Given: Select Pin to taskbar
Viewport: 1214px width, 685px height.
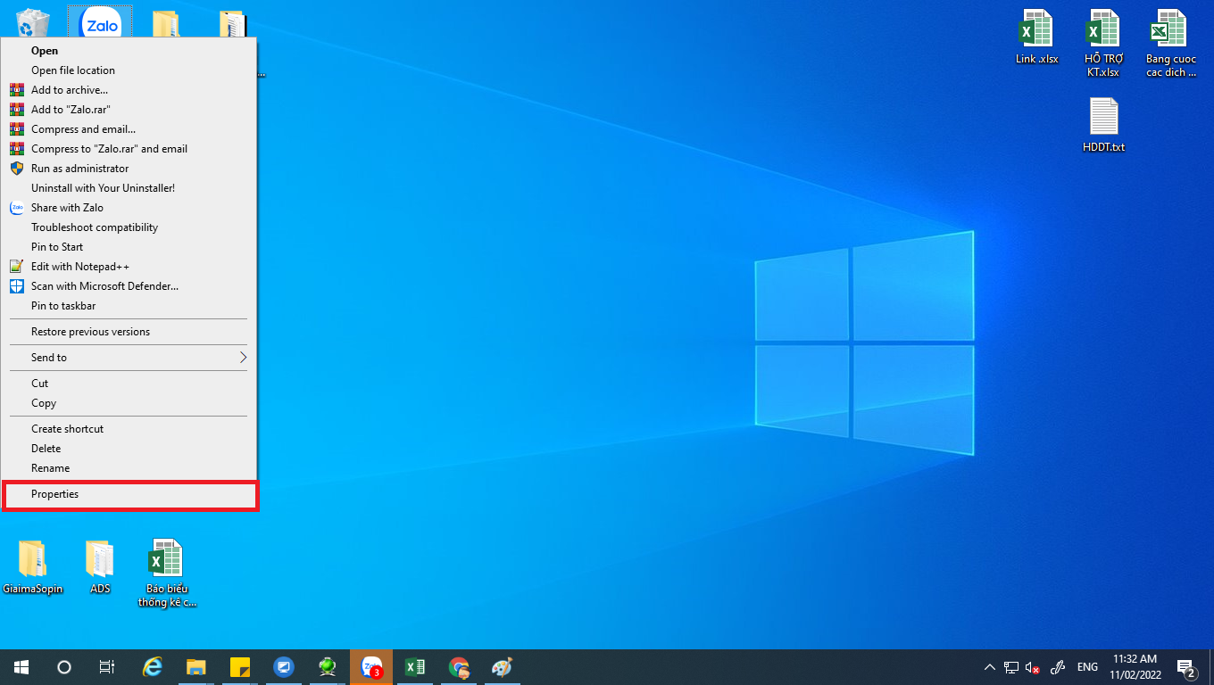Looking at the screenshot, I should coord(129,306).
